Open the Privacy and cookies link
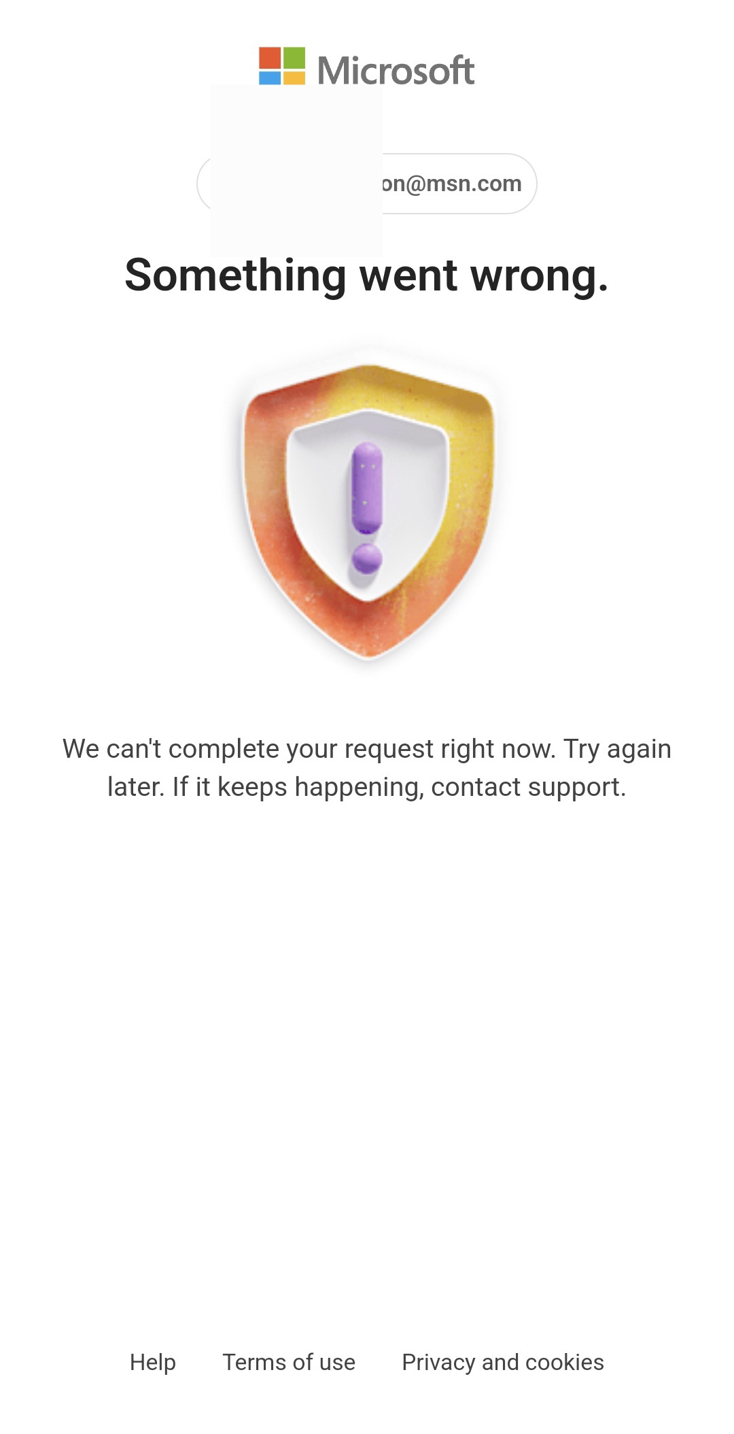734x1434 pixels. tap(503, 1363)
